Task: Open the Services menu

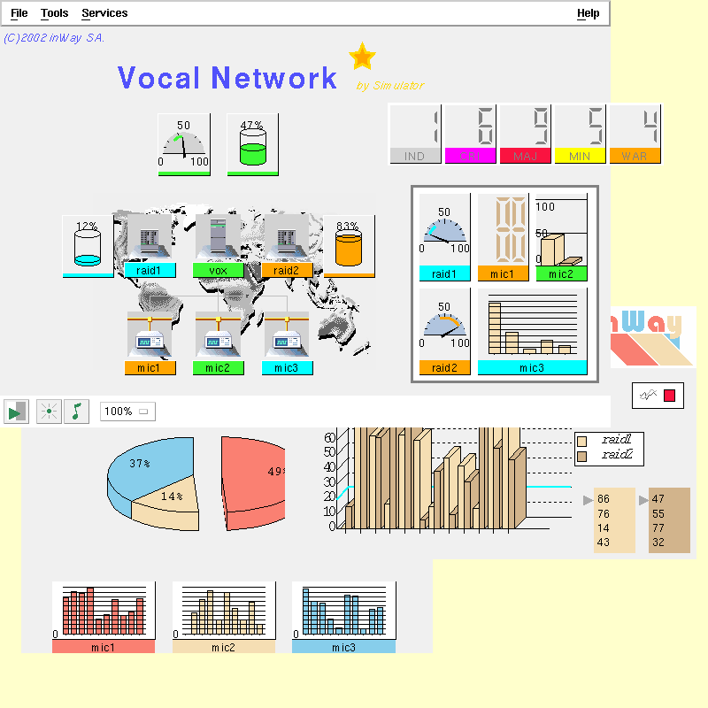Action: tap(104, 13)
